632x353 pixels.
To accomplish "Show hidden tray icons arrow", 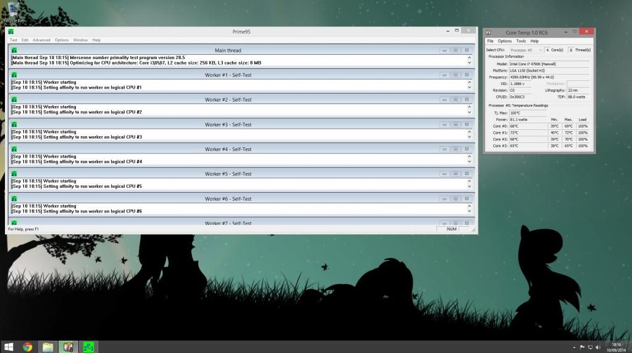I will (x=574, y=347).
